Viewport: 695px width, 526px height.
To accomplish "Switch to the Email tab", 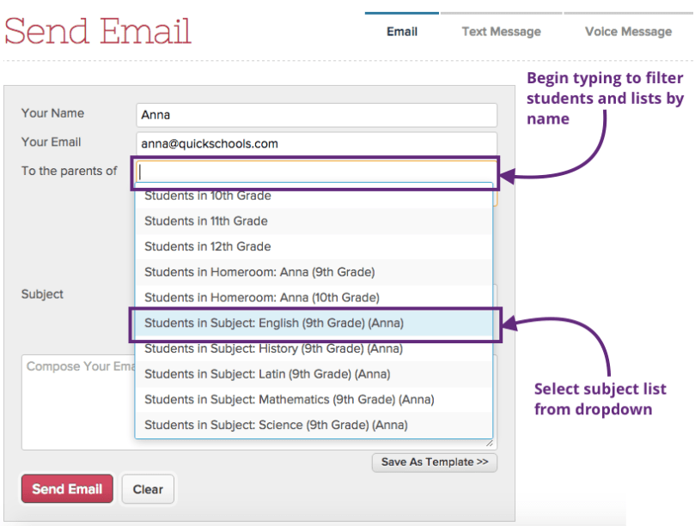I will pos(401,32).
